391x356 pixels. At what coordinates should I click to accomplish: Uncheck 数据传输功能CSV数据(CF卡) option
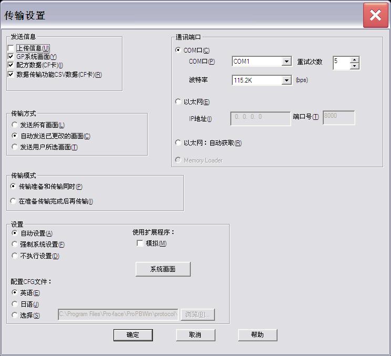(x=11, y=74)
